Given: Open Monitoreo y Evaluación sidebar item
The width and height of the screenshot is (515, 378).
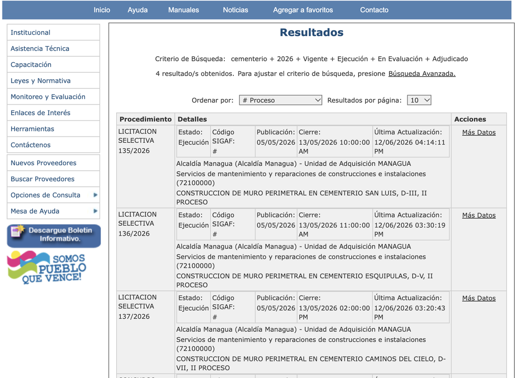Looking at the screenshot, I should pyautogui.click(x=53, y=97).
